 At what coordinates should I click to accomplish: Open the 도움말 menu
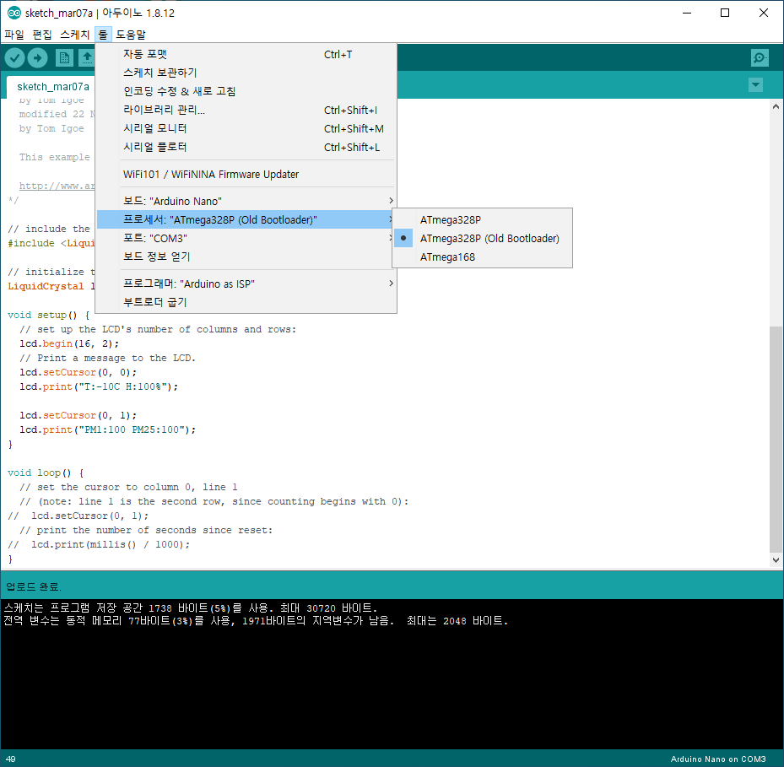(x=131, y=35)
